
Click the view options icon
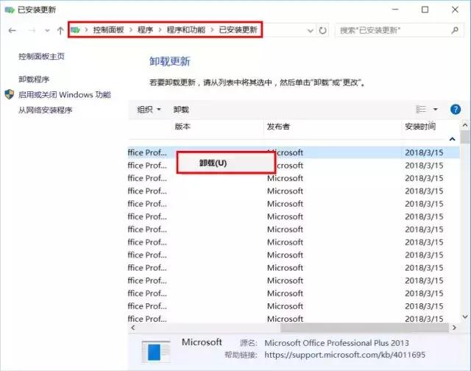tap(421, 109)
